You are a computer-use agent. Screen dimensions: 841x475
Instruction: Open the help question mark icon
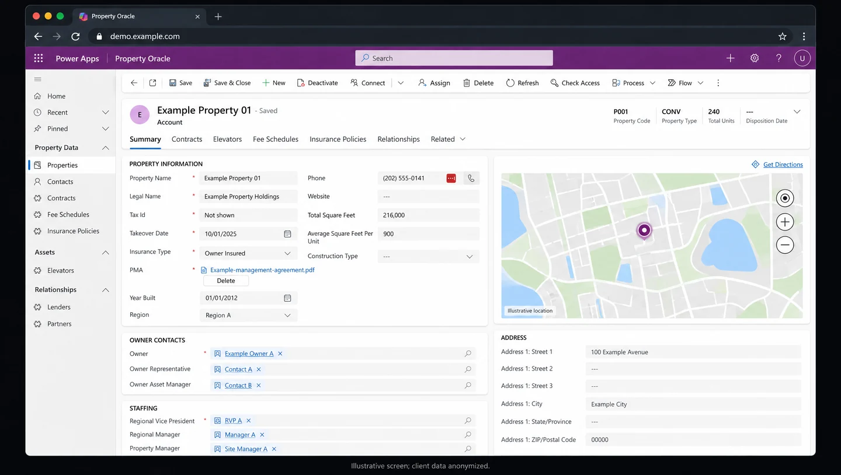pyautogui.click(x=779, y=58)
